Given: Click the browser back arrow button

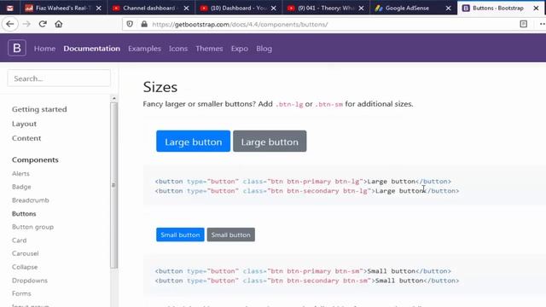Looking at the screenshot, I should click(10, 24).
